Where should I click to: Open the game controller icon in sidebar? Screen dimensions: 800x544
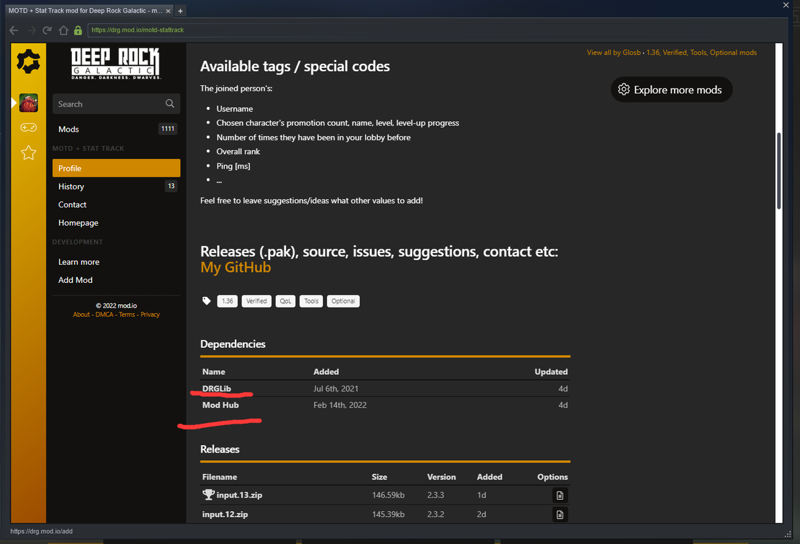tap(28, 128)
